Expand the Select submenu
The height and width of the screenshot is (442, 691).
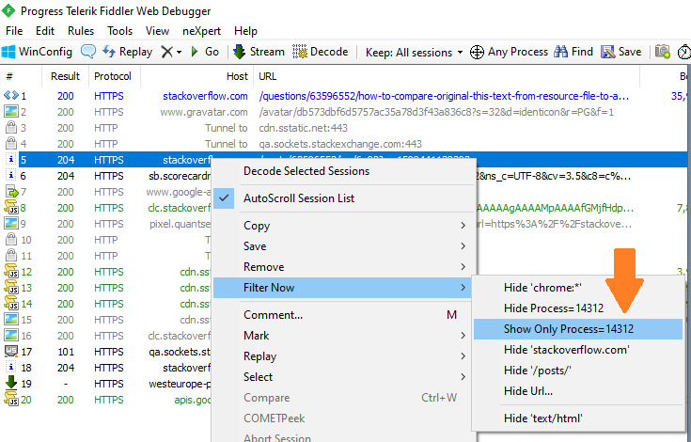click(x=344, y=377)
